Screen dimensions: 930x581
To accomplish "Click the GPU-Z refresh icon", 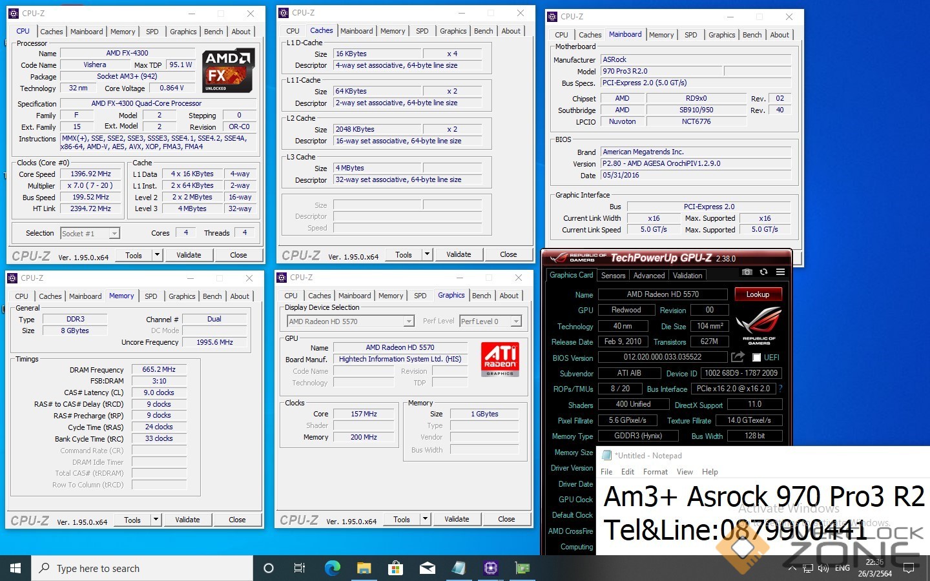I will [x=763, y=272].
